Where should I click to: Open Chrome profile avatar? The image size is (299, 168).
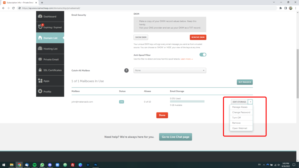[x=291, y=8]
